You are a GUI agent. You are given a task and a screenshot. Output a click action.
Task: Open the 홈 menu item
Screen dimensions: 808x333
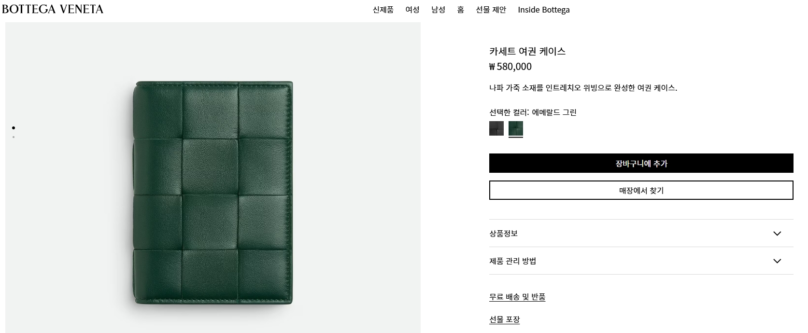(x=461, y=10)
